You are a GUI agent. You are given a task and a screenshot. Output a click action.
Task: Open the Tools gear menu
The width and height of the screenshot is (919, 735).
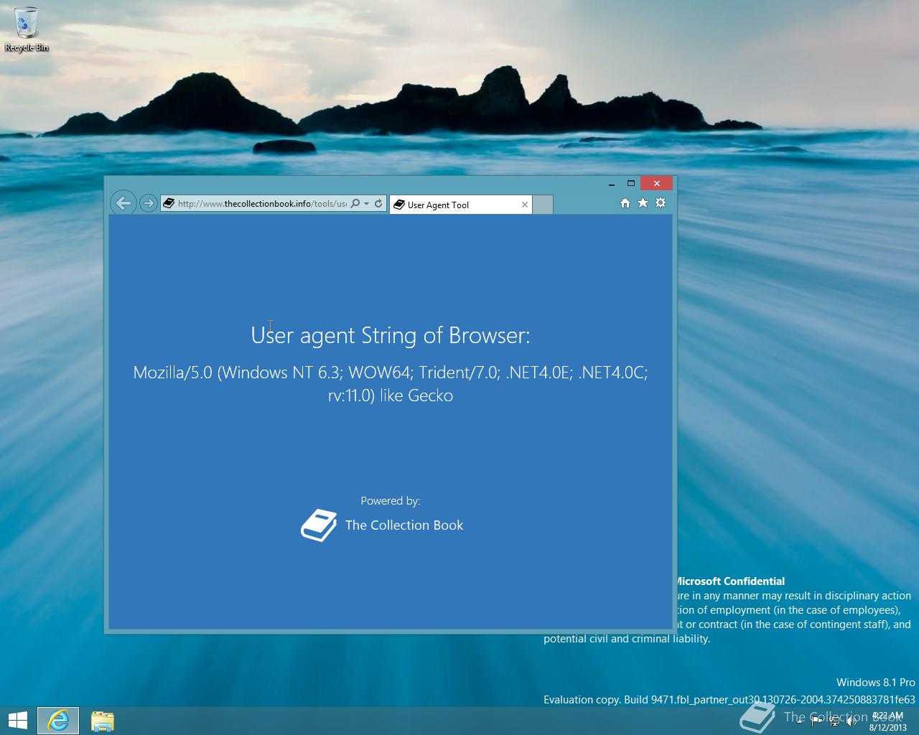coord(661,203)
